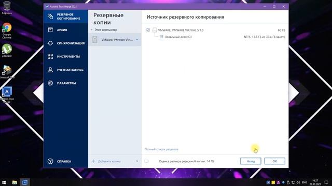Open Uninstall Tool desktop shortcut

7,72
